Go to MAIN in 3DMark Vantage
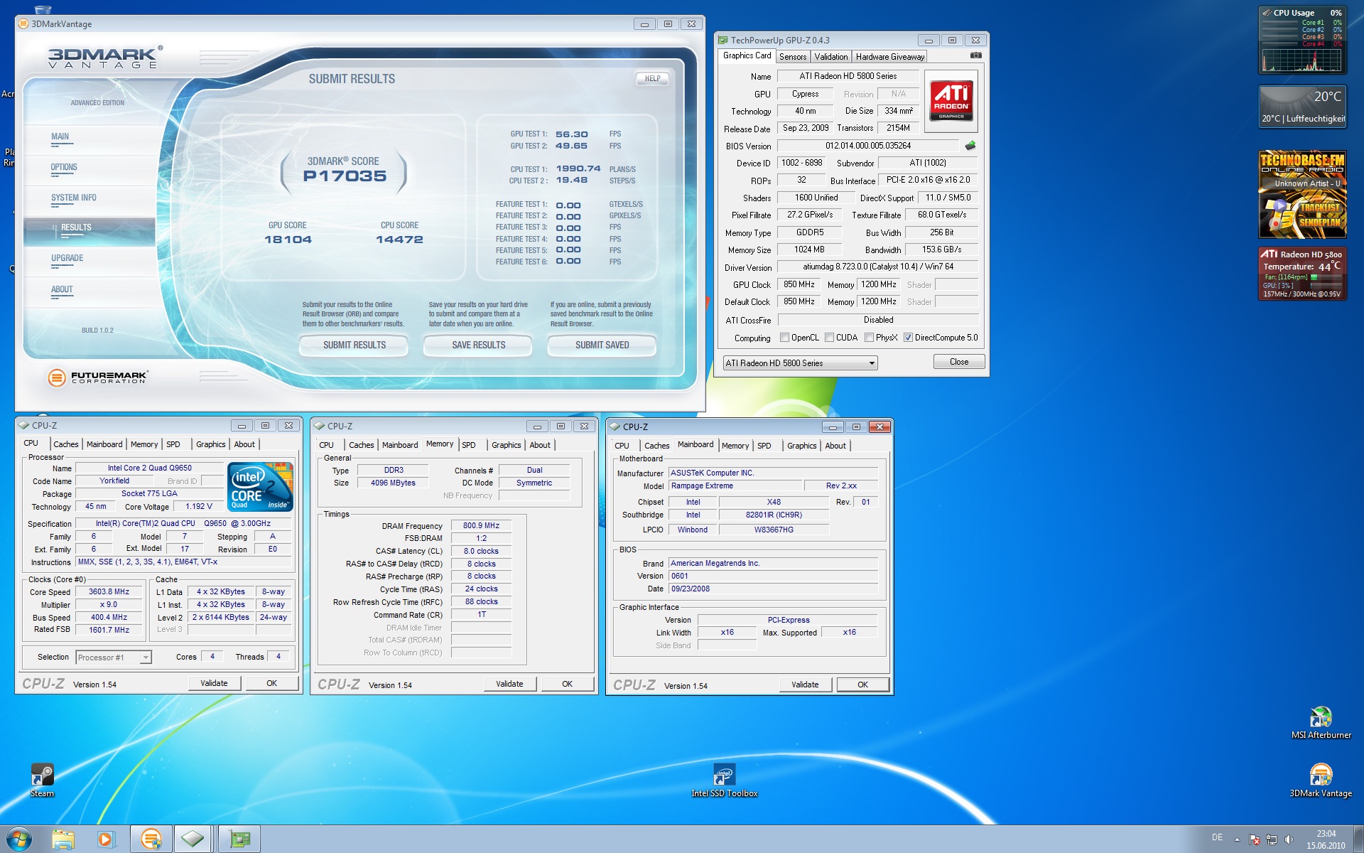Image resolution: width=1364 pixels, height=853 pixels. [60, 137]
